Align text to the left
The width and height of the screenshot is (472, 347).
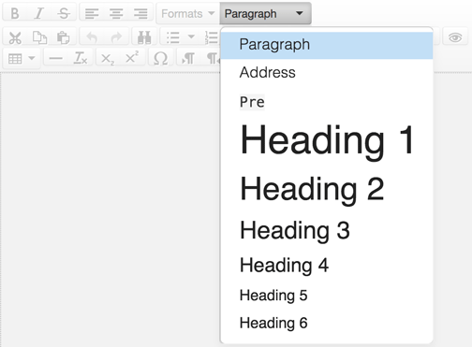(x=92, y=13)
